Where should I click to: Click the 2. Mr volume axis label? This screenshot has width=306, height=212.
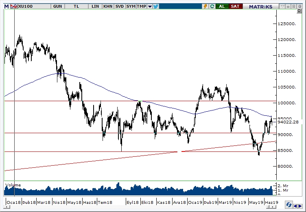[283, 186]
